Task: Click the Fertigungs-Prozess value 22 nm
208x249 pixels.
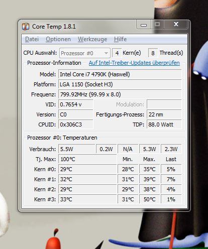Action: click(164, 114)
